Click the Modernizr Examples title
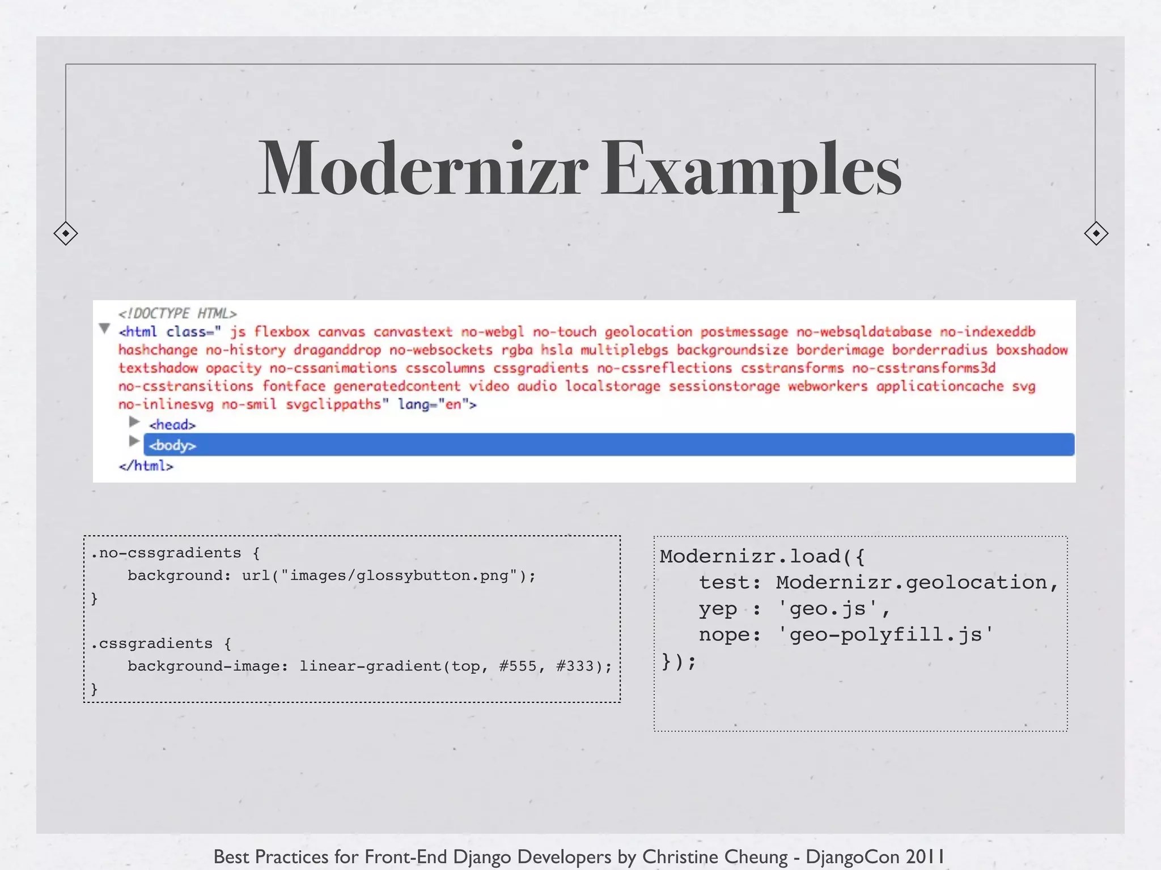The height and width of the screenshot is (870, 1161). pos(579,169)
